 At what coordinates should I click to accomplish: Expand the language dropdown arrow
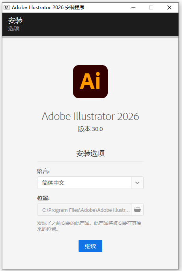click(137, 183)
